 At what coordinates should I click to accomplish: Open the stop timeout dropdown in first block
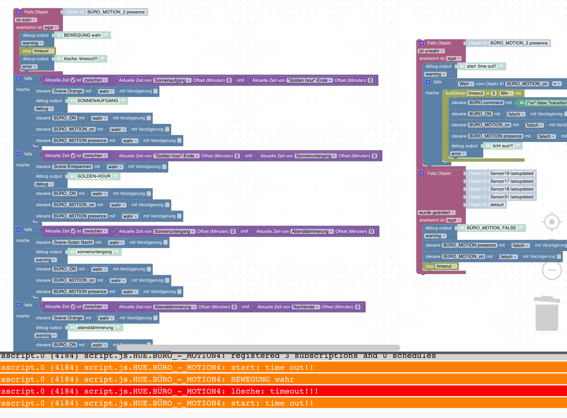[x=43, y=51]
